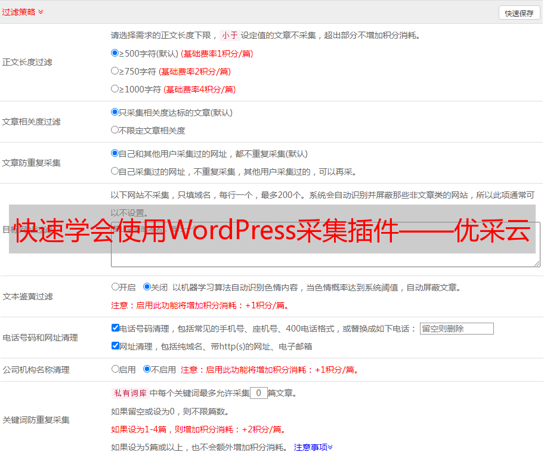This screenshot has height=458, width=544.
Task: Collapse the 过滤策略 section chevron
Action: click(x=41, y=12)
